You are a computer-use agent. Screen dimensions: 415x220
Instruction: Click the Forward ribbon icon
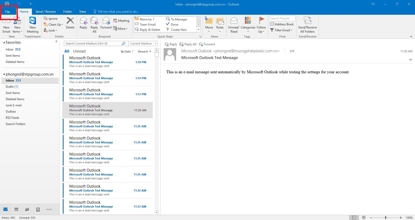coord(106,23)
